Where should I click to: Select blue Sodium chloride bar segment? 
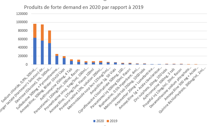[x=35, y=51]
